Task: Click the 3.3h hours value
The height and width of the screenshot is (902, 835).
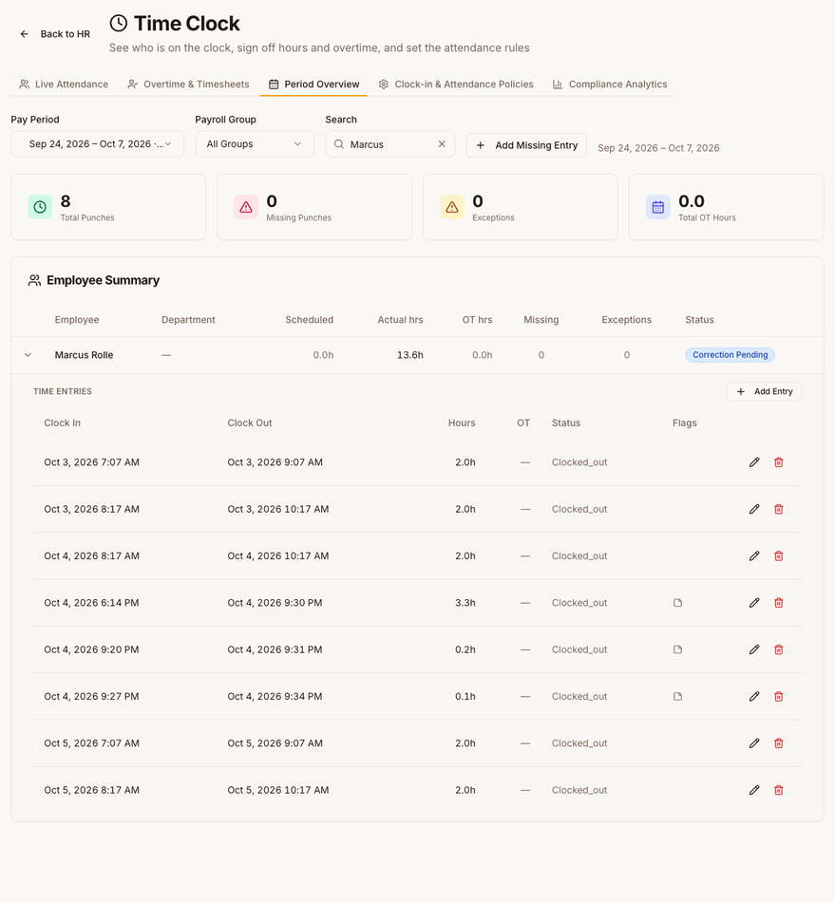Action: click(x=465, y=603)
